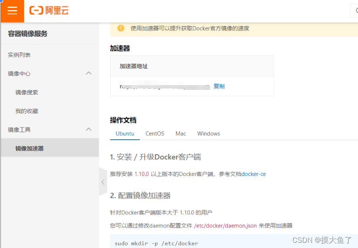Open the docker-ce documentation link
This screenshot has width=358, height=248.
(254, 174)
